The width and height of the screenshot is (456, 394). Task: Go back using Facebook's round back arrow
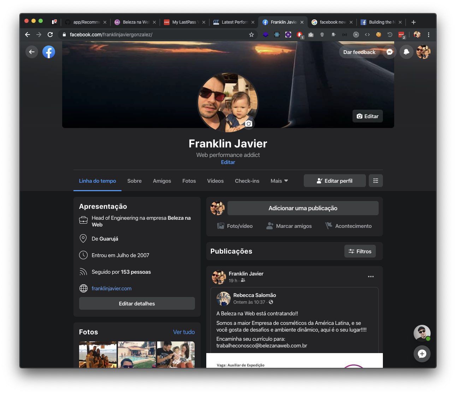[32, 52]
